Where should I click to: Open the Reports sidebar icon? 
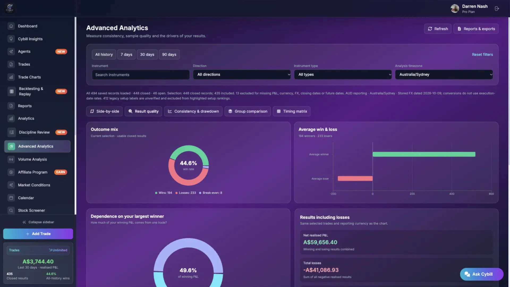(11, 106)
